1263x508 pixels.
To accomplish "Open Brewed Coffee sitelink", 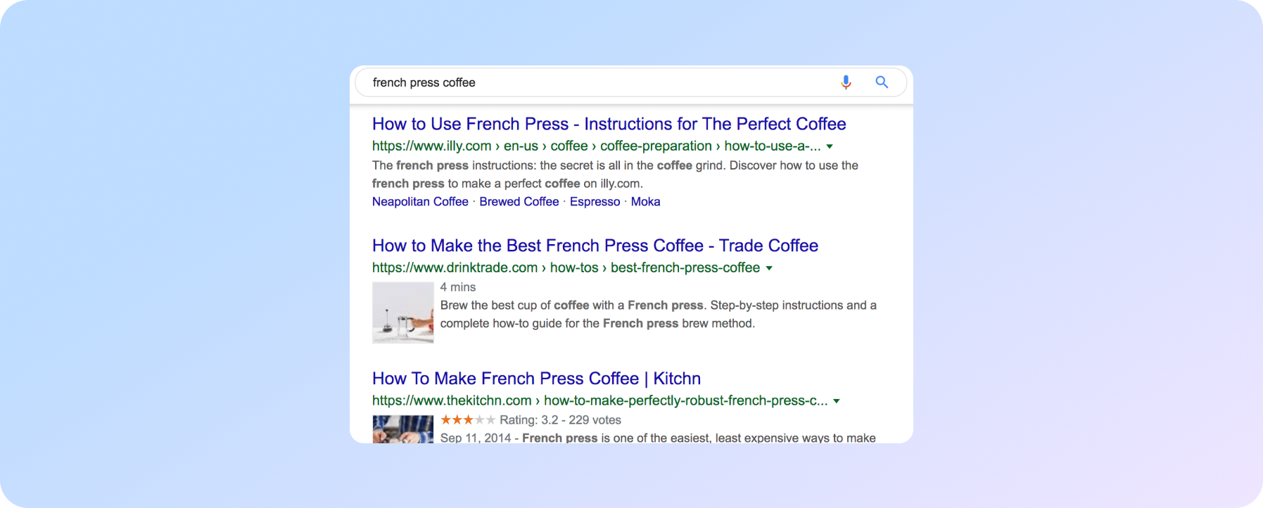I will [519, 201].
